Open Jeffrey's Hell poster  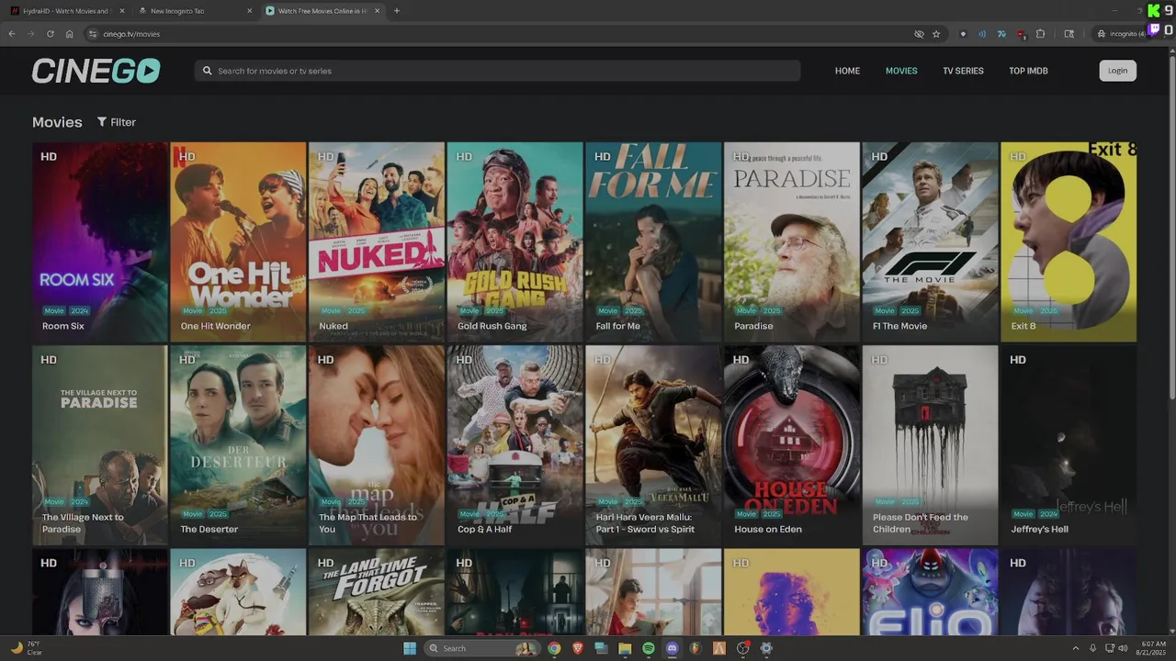click(x=1069, y=445)
